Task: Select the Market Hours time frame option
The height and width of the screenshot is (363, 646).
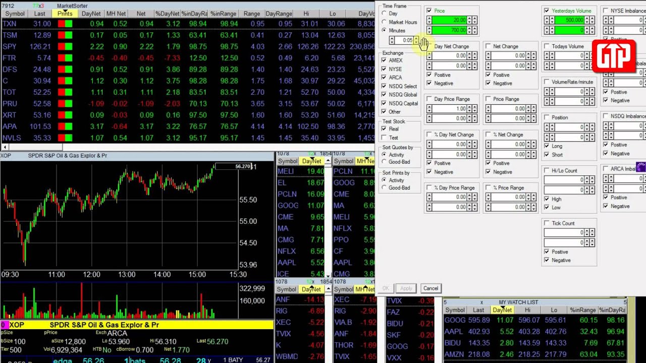Action: [384, 22]
